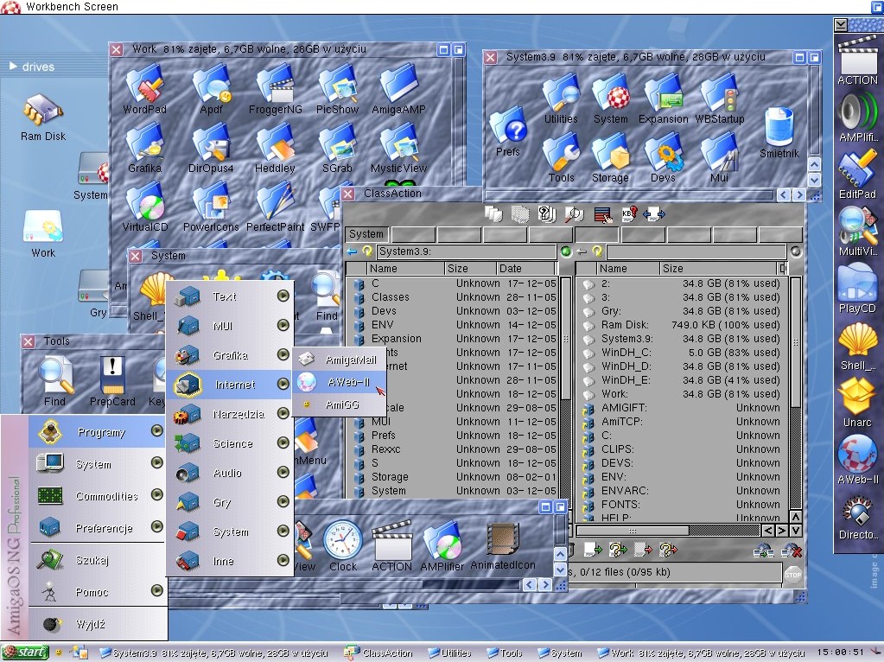Screen dimensions: 884x662
Task: Open MysticView drawer in Work window
Action: coord(398,149)
